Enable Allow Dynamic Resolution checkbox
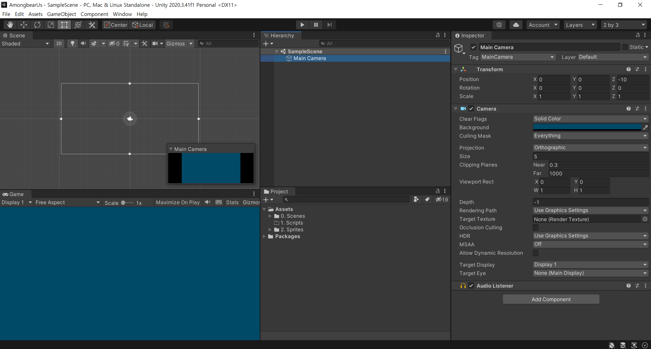The image size is (651, 349). tap(536, 253)
